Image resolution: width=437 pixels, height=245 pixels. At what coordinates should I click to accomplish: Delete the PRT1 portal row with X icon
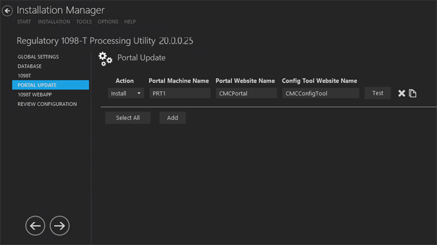[x=401, y=94]
